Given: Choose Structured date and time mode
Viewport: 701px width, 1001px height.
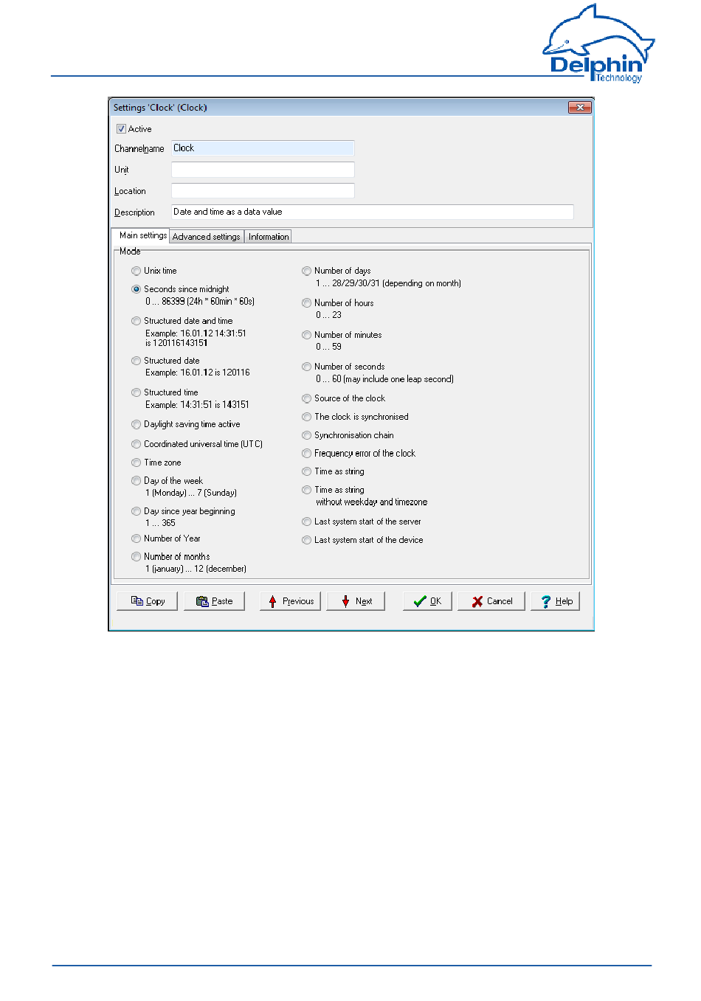Looking at the screenshot, I should click(x=137, y=322).
